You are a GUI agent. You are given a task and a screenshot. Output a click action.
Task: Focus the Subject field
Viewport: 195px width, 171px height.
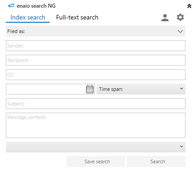click(x=96, y=104)
